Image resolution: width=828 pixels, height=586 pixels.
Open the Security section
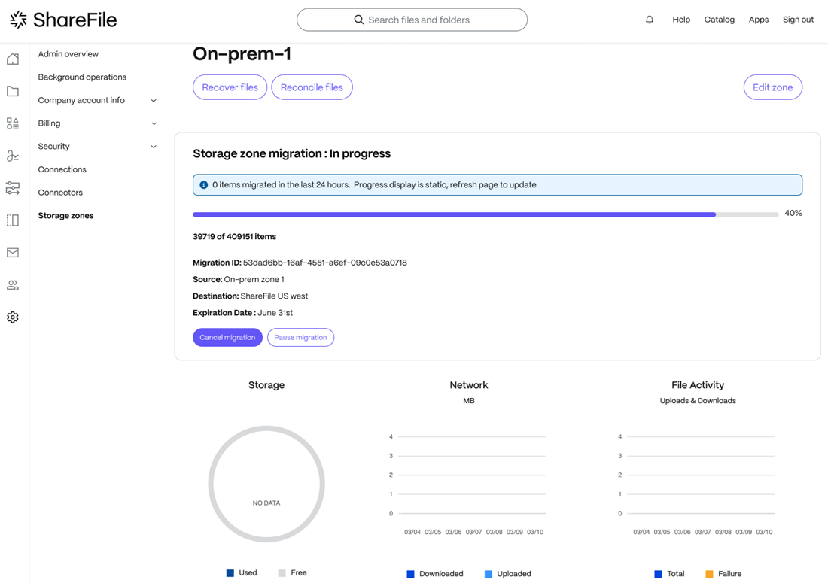54,146
